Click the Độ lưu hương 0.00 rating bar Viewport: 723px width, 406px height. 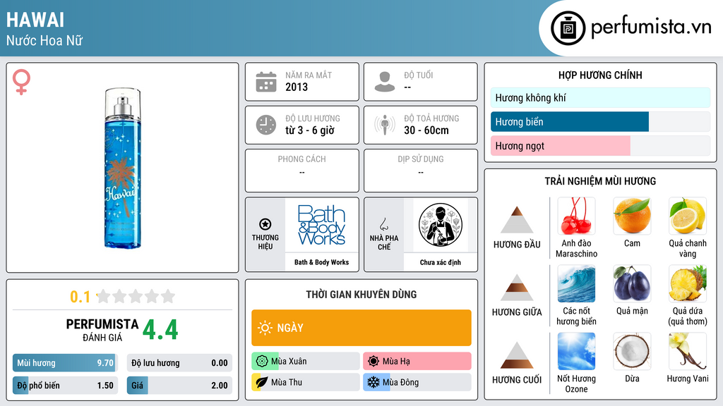click(x=179, y=363)
